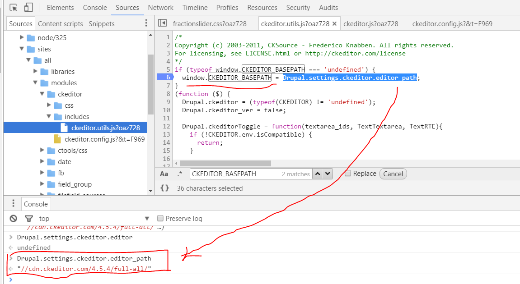Jump to previous search match arrow

pyautogui.click(x=318, y=174)
